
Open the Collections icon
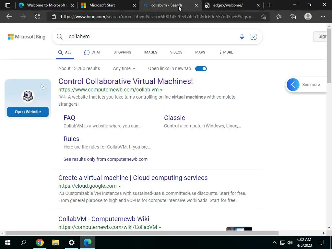293,17
